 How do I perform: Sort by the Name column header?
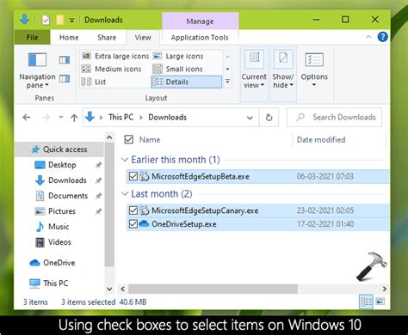(150, 140)
